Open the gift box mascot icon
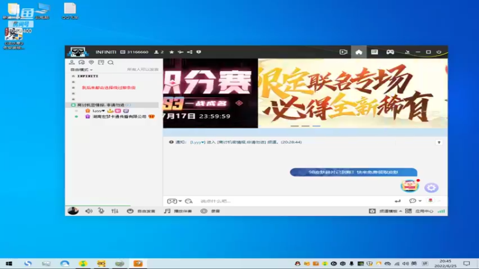Image resolution: width=479 pixels, height=269 pixels. click(x=410, y=186)
